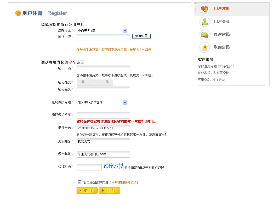
Task: Click the speech bubble icon for 修改密码
Action: coord(205,34)
